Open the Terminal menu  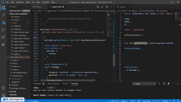click(x=45, y=2)
